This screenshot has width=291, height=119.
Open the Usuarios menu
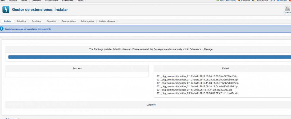point(13,1)
